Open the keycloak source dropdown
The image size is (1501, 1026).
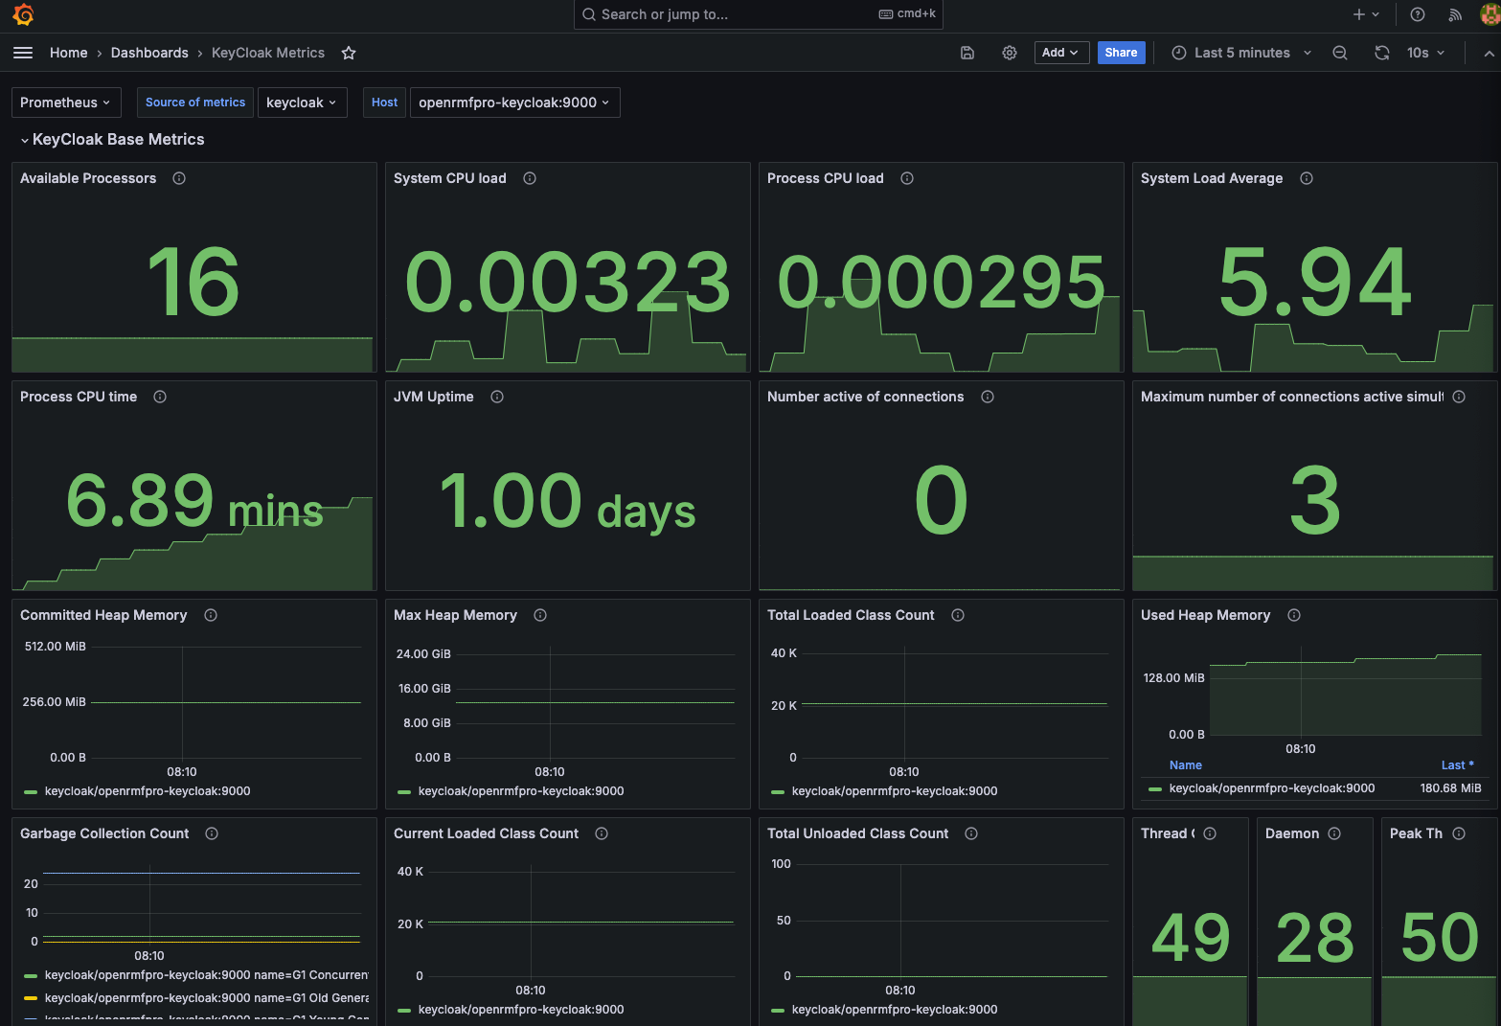coord(303,103)
